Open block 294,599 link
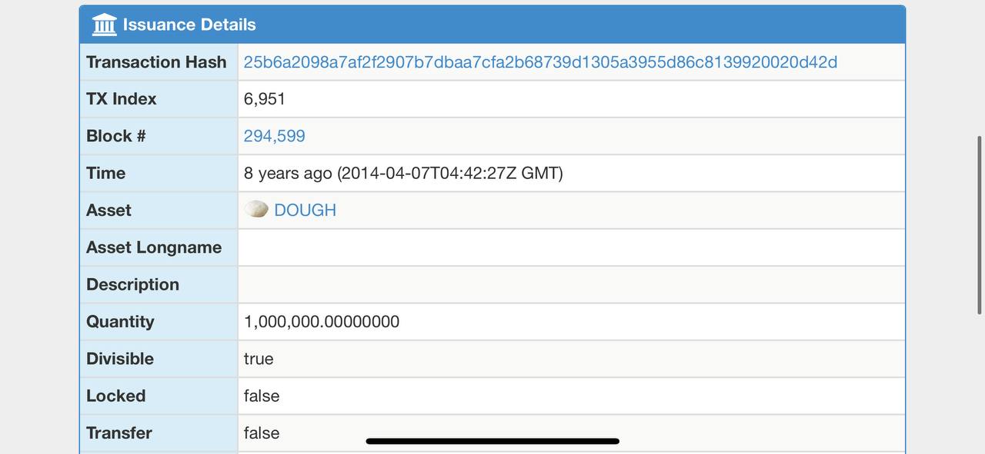The width and height of the screenshot is (985, 454). coord(274,136)
